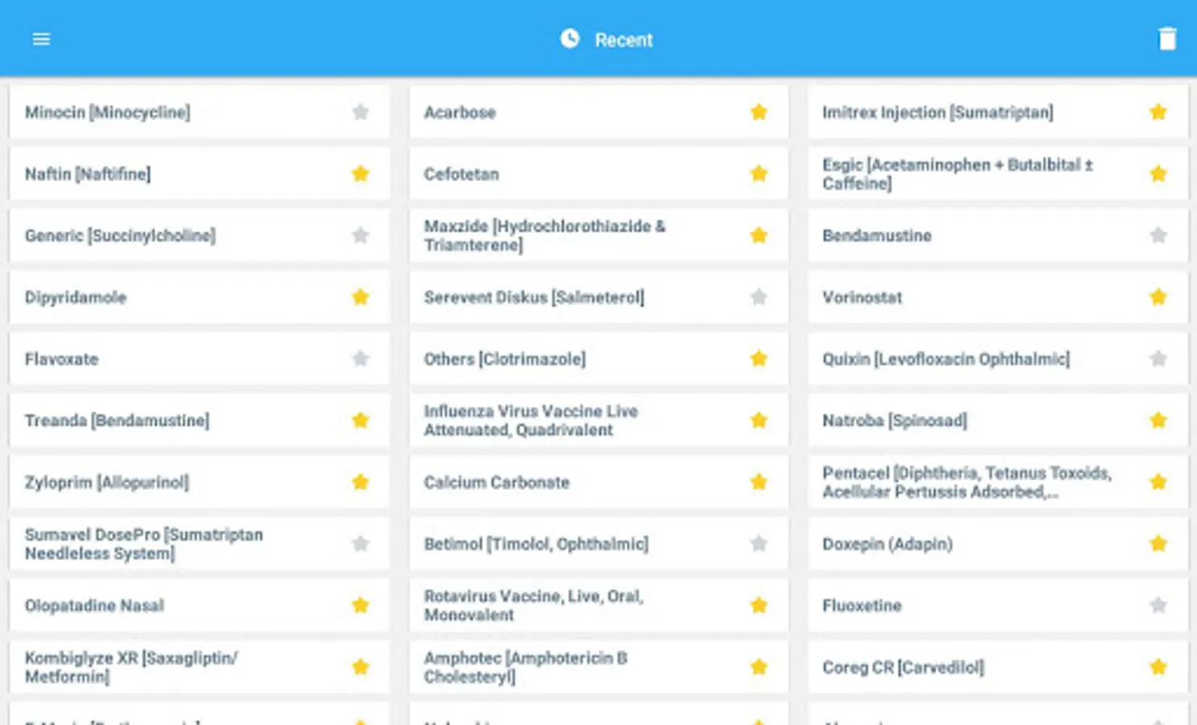This screenshot has height=725, width=1197.
Task: View Olopatadine Nasal details
Action: (199, 605)
